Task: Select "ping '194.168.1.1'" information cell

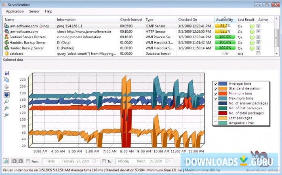Action: 70,26
